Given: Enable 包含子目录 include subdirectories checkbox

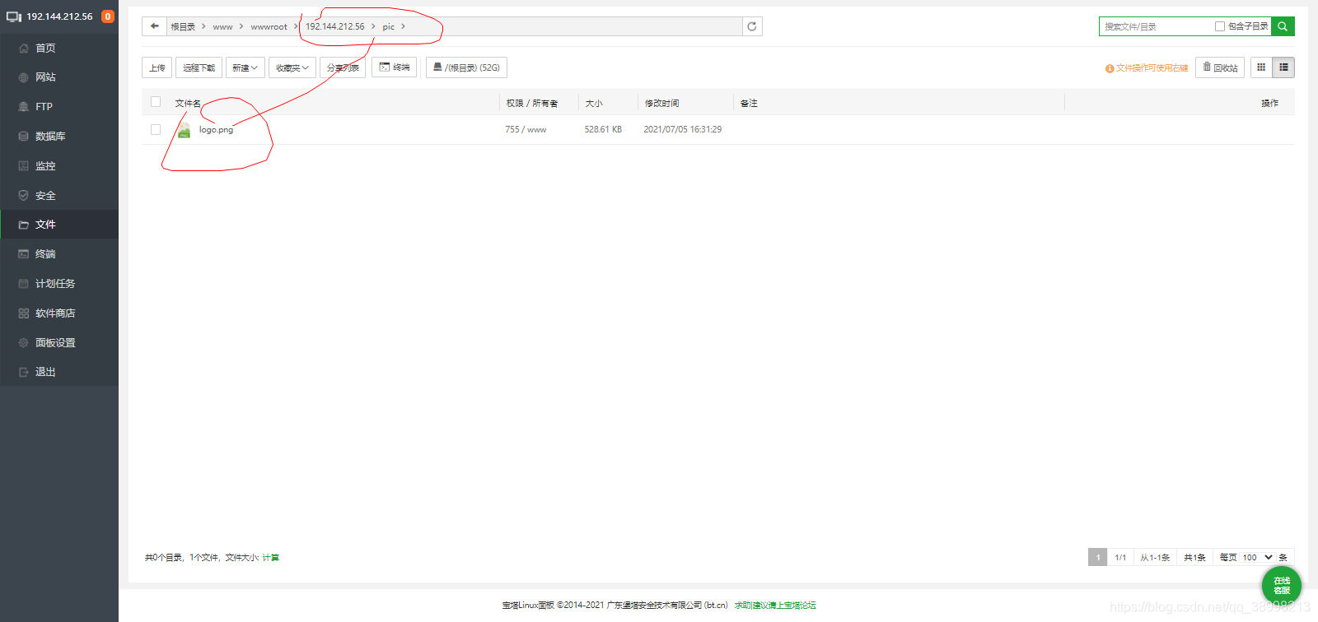Looking at the screenshot, I should click(x=1220, y=26).
